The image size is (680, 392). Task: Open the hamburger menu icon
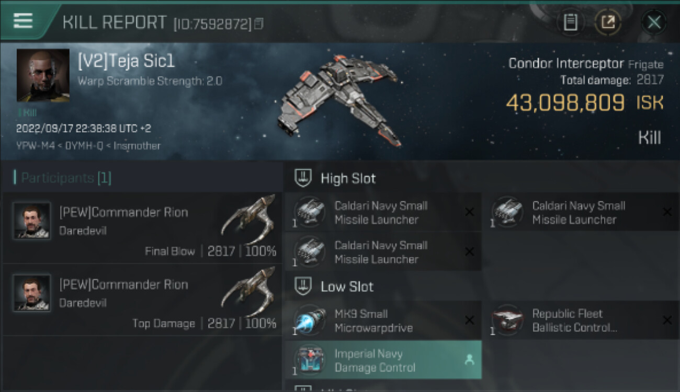click(x=23, y=21)
